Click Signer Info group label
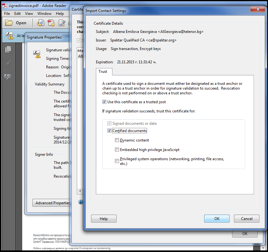Screen dimensions: 268x252 point(44,154)
